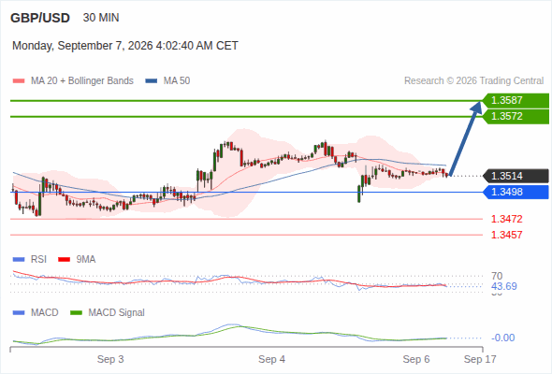
Task: Toggle the RSI legend entry
Action: [x=30, y=259]
